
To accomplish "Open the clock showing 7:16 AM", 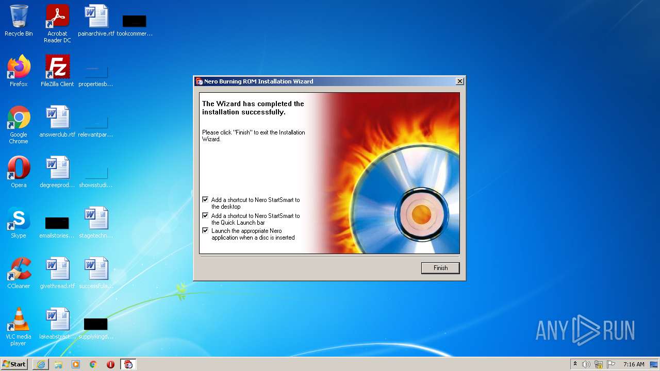I will click(634, 364).
